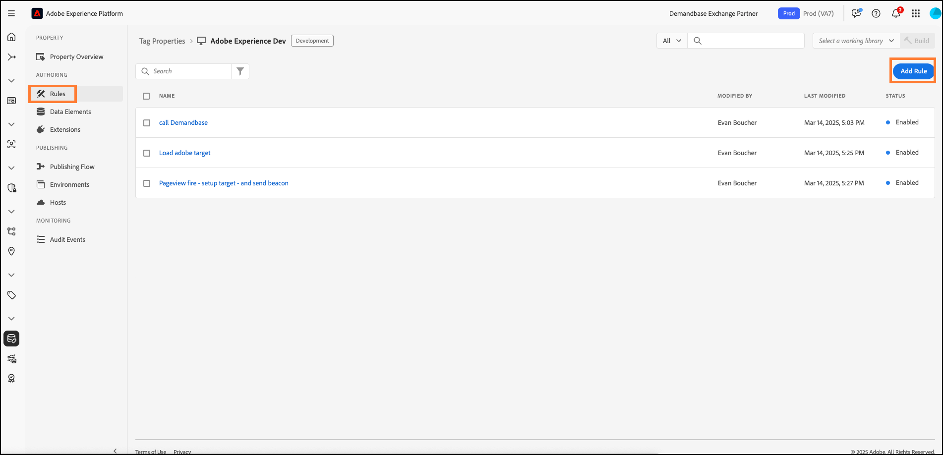Open the All filter dropdown
The height and width of the screenshot is (455, 943).
pos(672,41)
